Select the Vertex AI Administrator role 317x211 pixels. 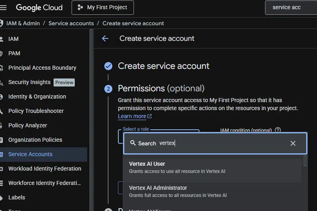(x=212, y=191)
